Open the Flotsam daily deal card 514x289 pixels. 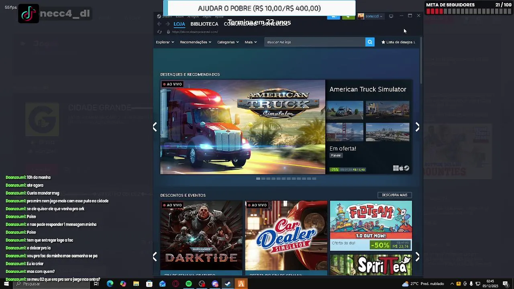click(x=371, y=226)
